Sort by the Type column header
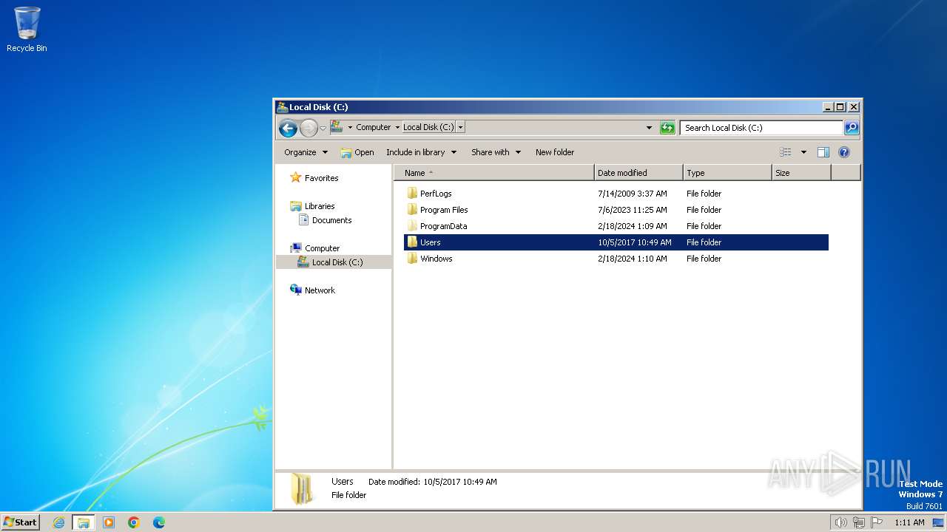947x532 pixels. 727,173
